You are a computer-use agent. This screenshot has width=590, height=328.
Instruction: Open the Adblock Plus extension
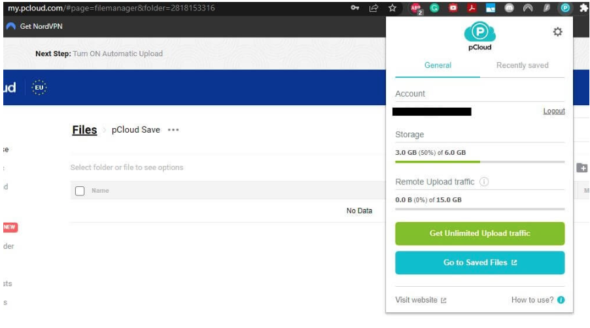pyautogui.click(x=416, y=8)
